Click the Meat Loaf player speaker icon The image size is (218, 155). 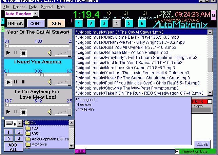point(49,112)
